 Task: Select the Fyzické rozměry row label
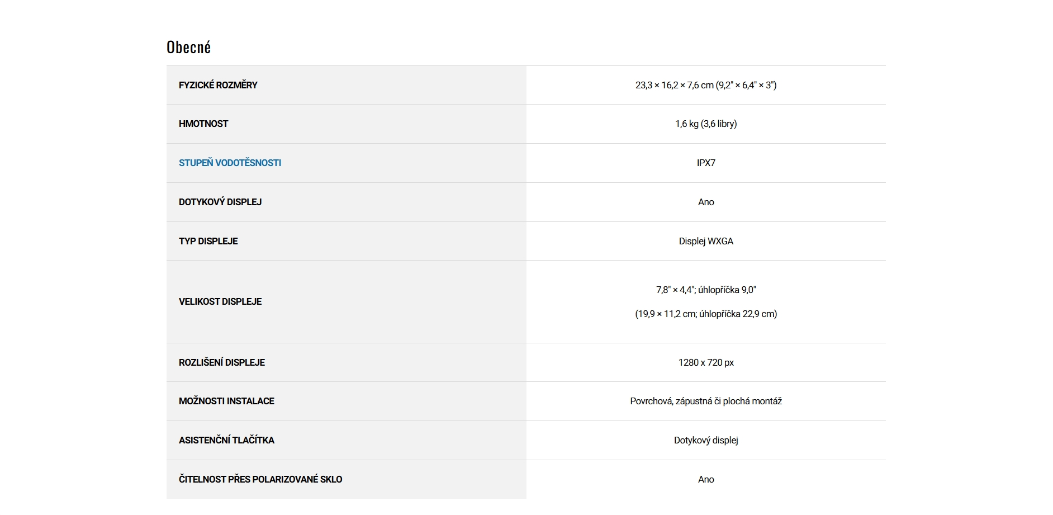[x=218, y=85]
